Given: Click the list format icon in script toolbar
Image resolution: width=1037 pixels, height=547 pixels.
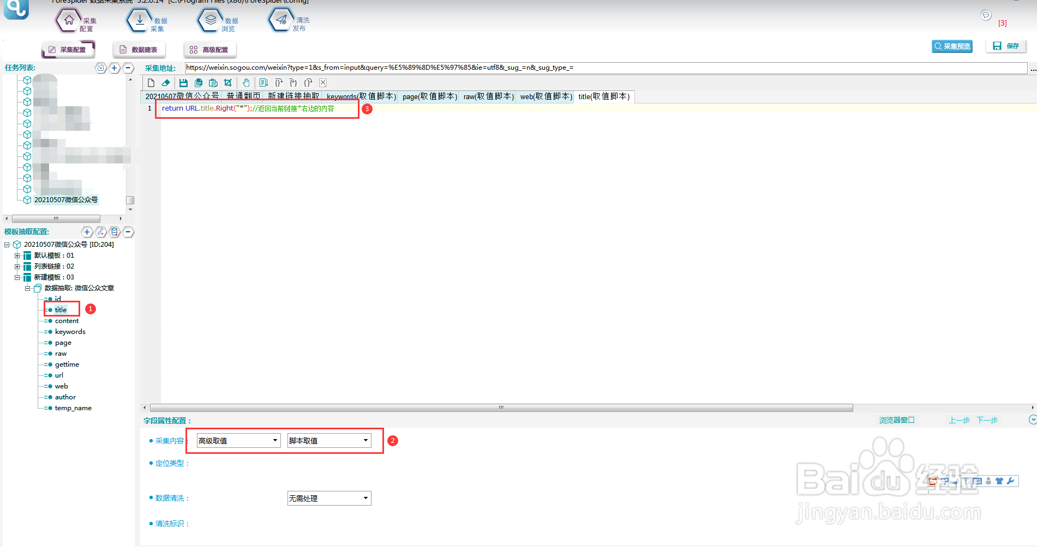Looking at the screenshot, I should [x=263, y=83].
